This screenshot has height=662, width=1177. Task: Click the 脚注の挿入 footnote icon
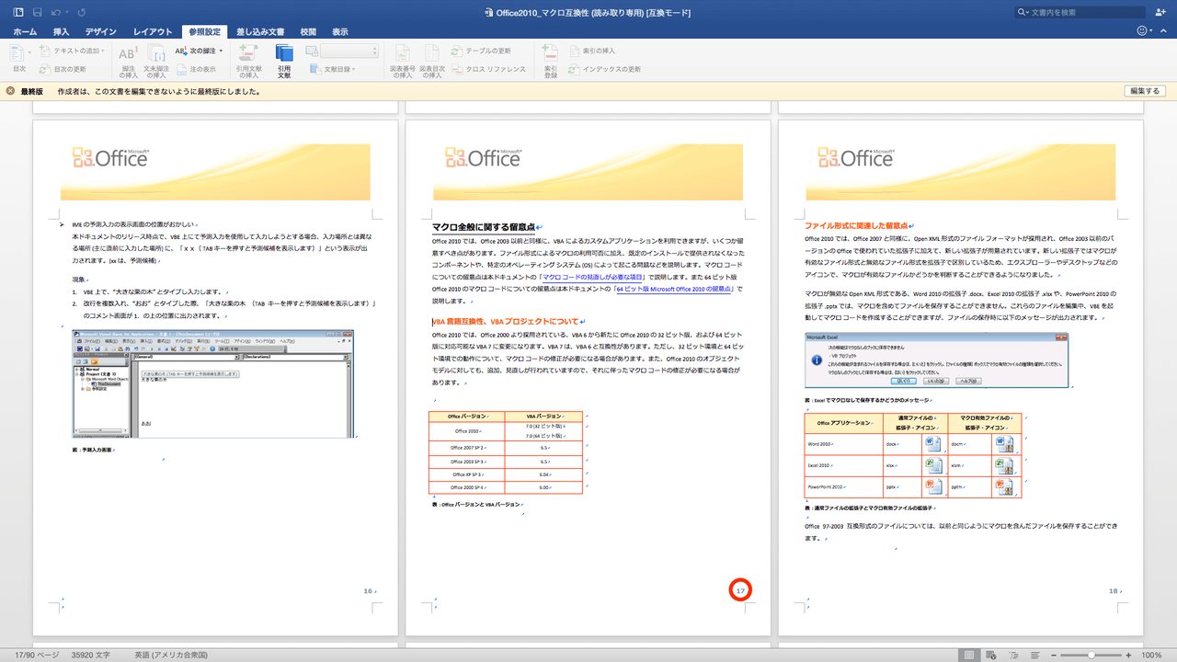(x=128, y=53)
